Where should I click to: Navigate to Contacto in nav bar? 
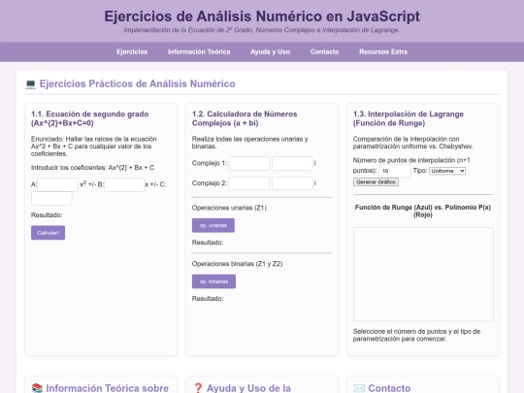click(324, 51)
